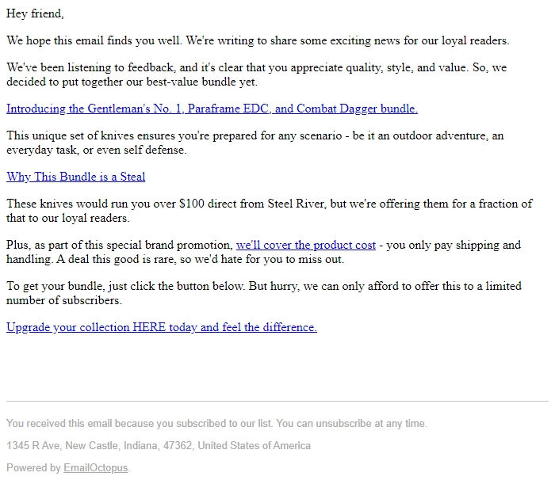Click the sentence mentioning 'over $100 direct from Steel River'

point(269,211)
